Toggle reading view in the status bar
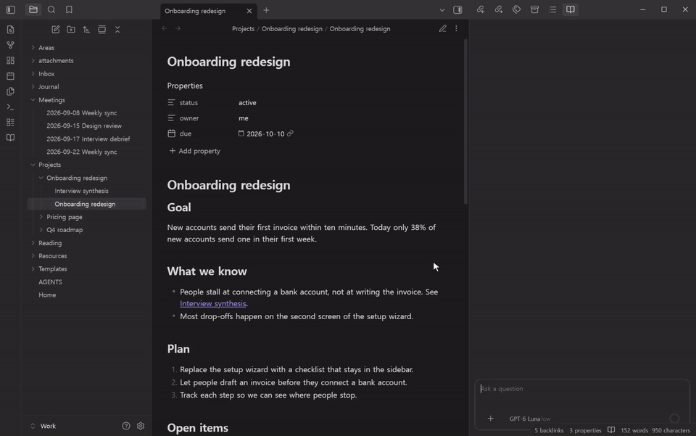 pos(611,430)
